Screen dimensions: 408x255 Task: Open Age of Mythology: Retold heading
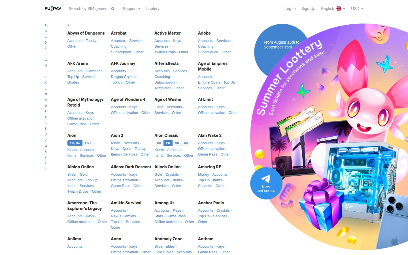(85, 102)
